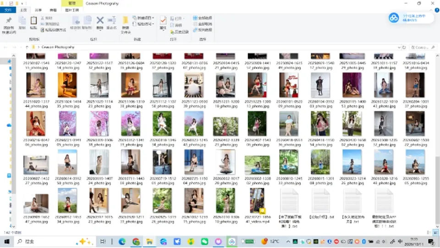This screenshot has width=440, height=248.
Task: Open the File tab
Action: click(8, 10)
